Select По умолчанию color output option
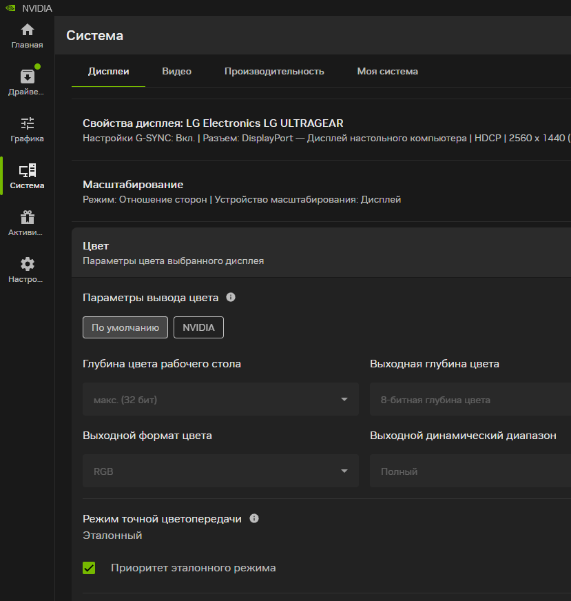 [125, 328]
